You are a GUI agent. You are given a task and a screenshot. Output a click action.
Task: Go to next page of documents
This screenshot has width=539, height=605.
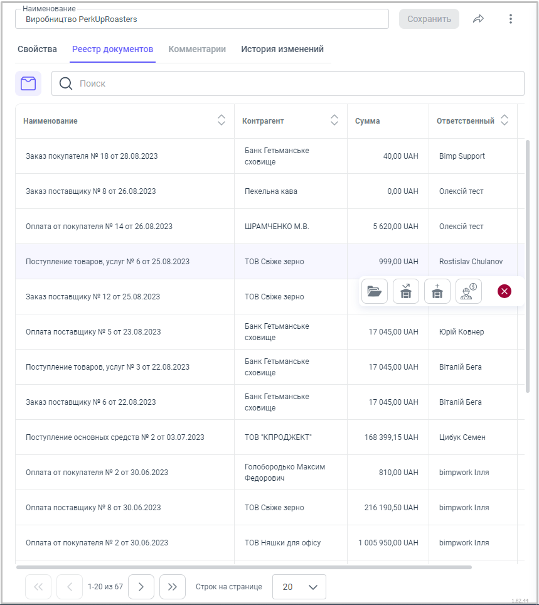coord(141,587)
